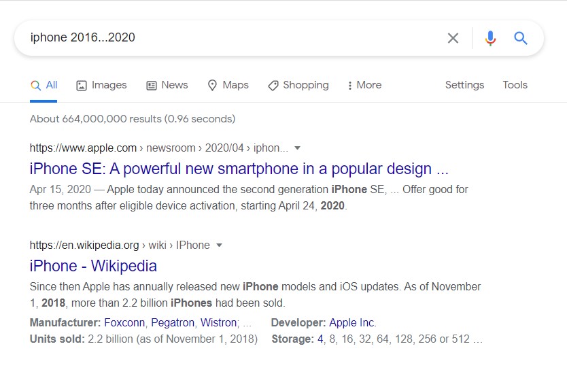
Task: Open the iPhone - Wikipedia result
Action: [93, 266]
